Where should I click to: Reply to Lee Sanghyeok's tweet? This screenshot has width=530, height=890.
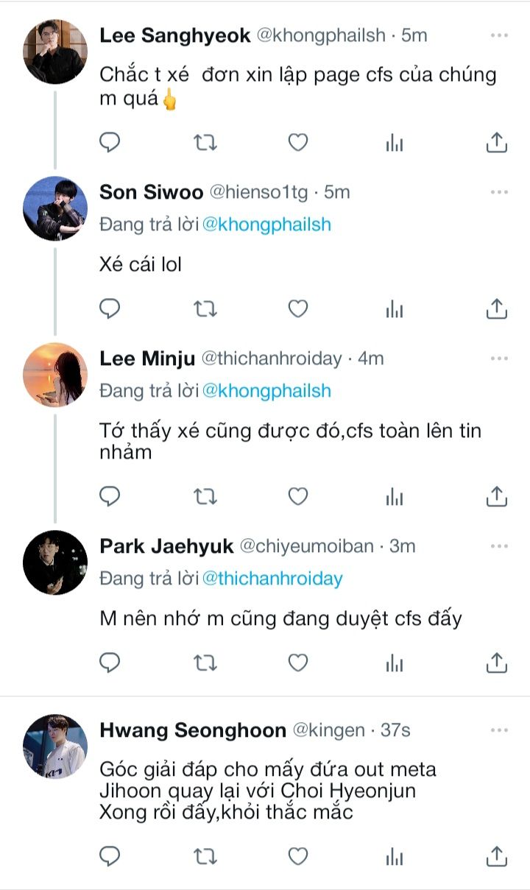[x=110, y=142]
